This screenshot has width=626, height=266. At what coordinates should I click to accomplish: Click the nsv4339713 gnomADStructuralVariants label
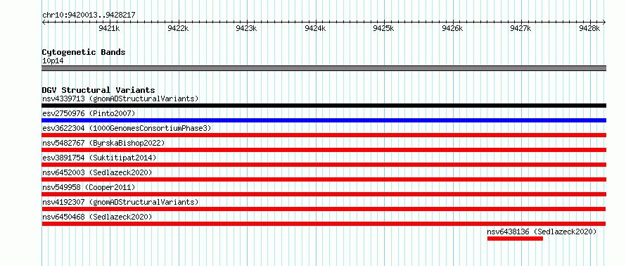(x=120, y=99)
